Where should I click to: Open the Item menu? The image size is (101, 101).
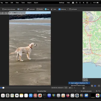(x=7, y=3)
